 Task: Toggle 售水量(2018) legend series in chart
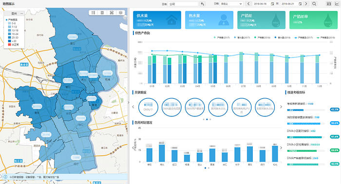coord(282,37)
